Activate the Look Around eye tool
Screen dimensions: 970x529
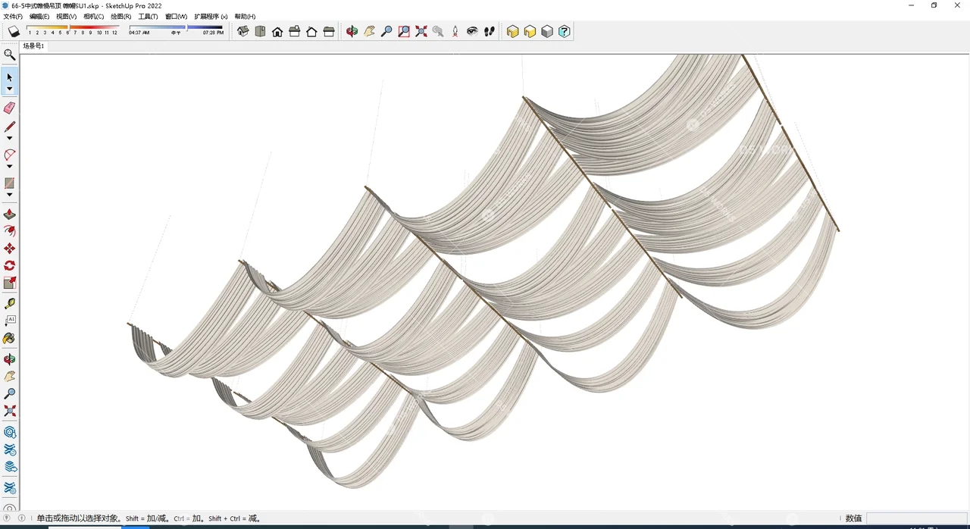pos(471,31)
